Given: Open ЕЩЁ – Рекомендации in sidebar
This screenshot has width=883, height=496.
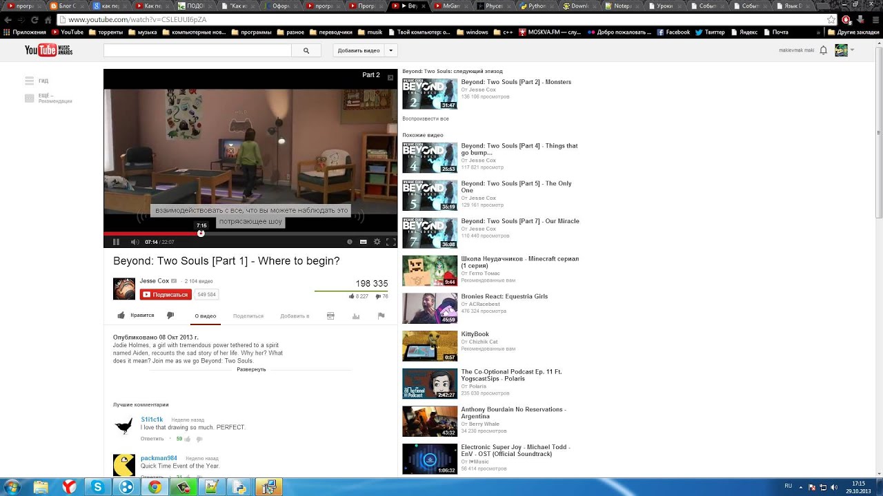Looking at the screenshot, I should pyautogui.click(x=48, y=99).
